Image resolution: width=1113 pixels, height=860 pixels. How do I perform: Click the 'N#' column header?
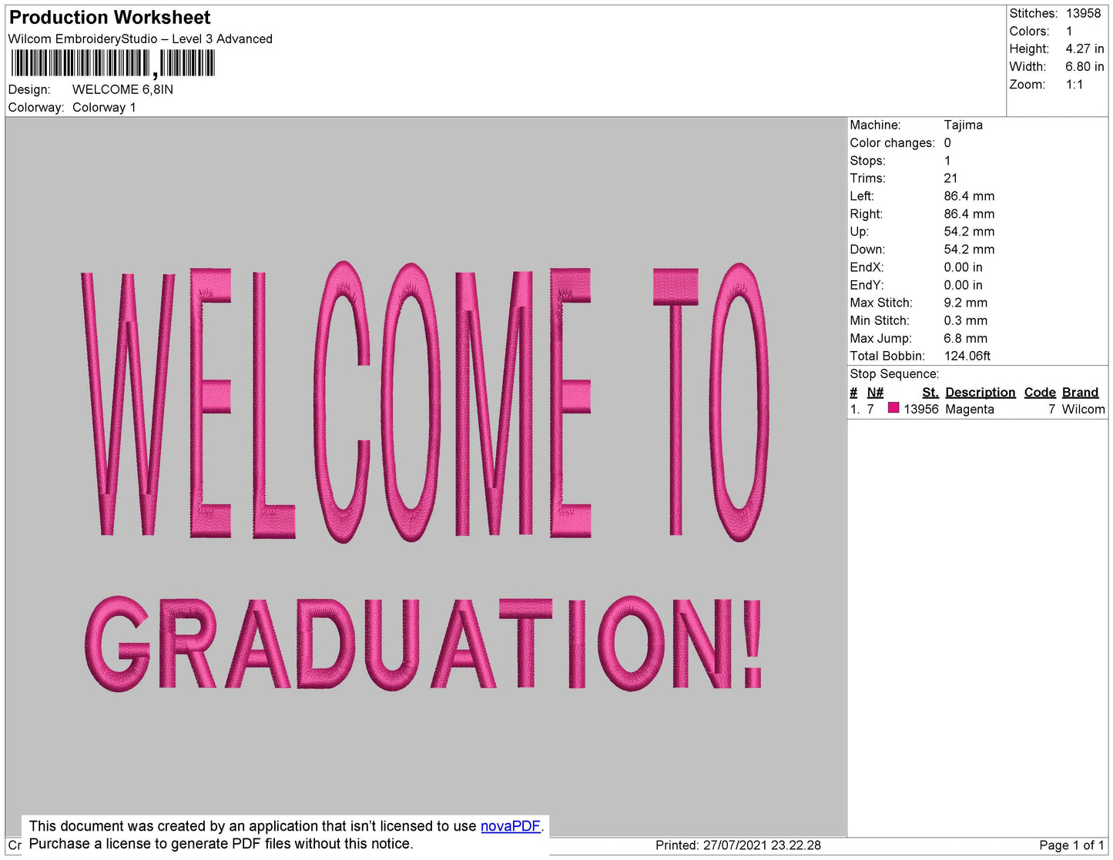(x=875, y=392)
